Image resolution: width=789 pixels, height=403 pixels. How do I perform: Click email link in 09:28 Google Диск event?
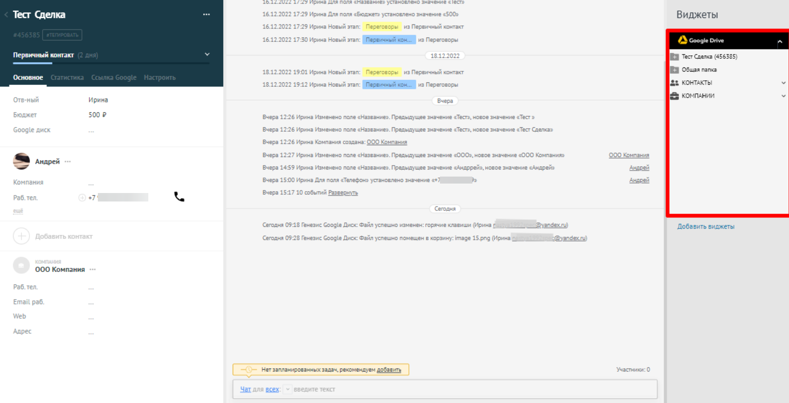tap(549, 238)
